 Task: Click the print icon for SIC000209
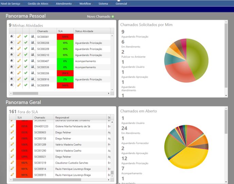pos(12,49)
